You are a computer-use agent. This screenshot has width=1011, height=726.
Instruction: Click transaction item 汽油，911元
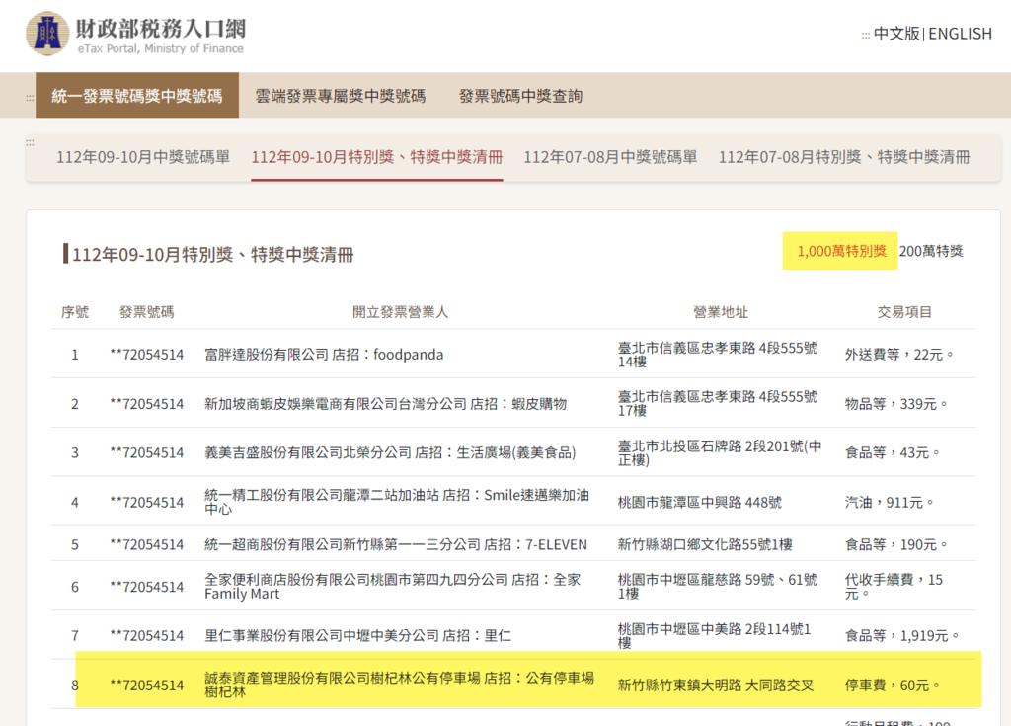(890, 502)
